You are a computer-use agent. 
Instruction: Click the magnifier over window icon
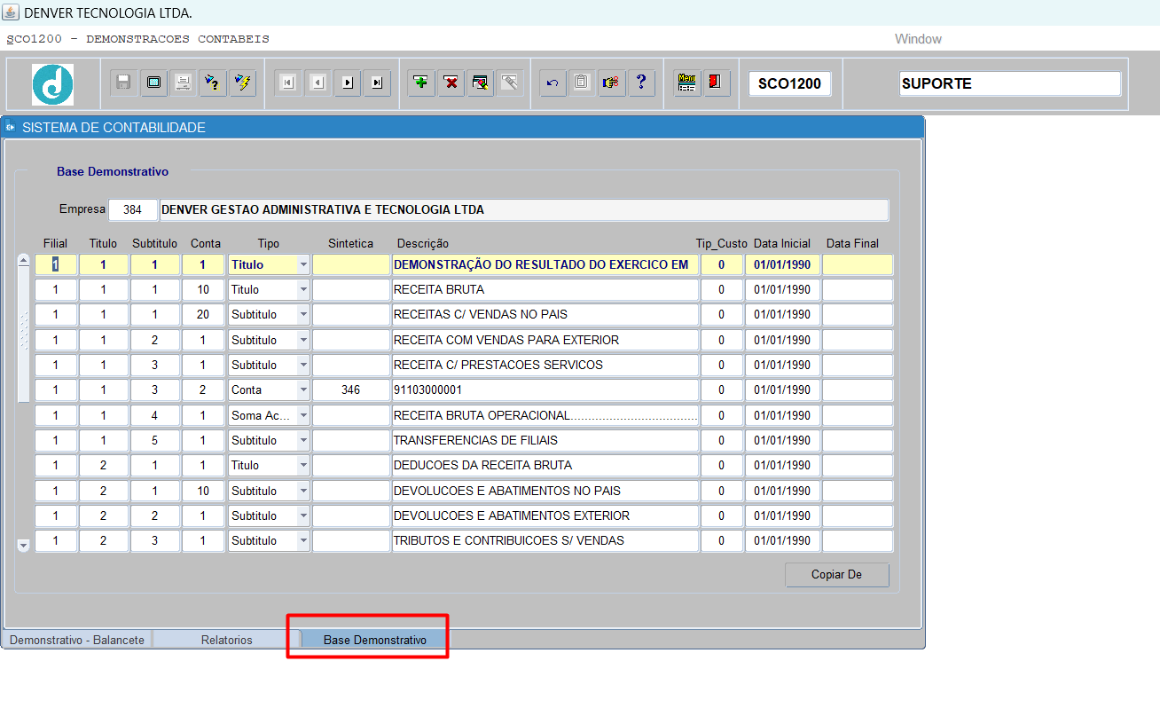pos(481,83)
